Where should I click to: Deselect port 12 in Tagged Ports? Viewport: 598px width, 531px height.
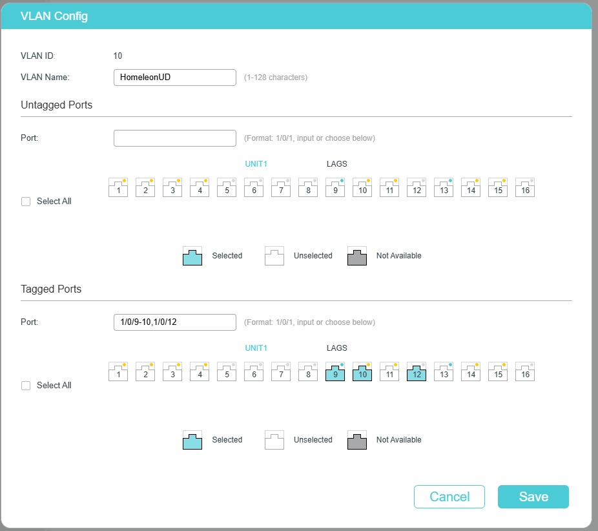coord(417,372)
